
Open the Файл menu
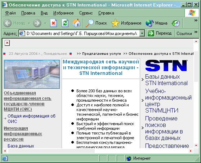point(10,13)
